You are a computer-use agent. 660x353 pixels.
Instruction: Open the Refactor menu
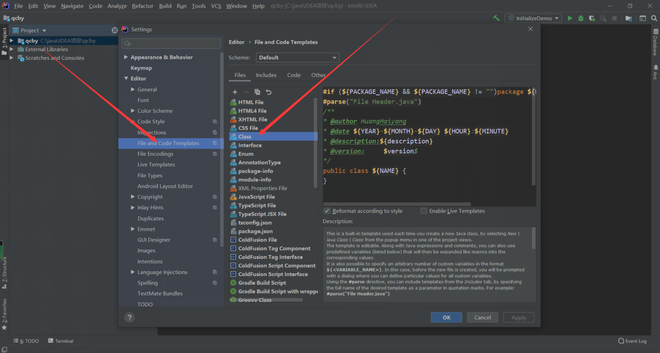pos(142,6)
